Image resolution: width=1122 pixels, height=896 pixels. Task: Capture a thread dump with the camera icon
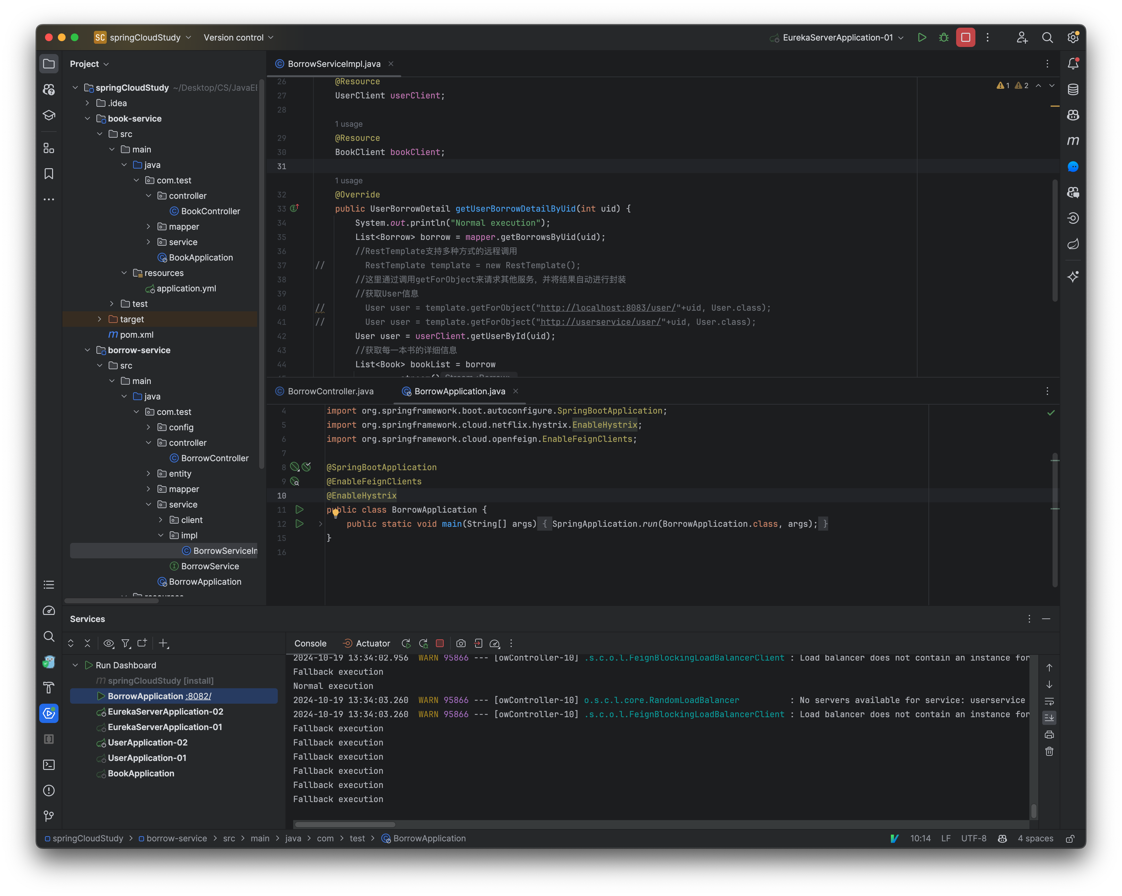461,644
